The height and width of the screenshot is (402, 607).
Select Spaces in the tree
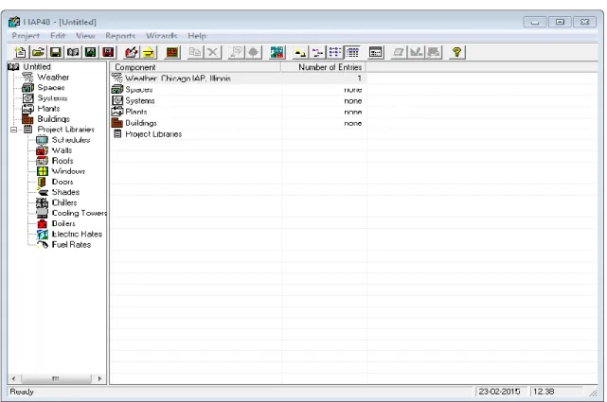[51, 88]
